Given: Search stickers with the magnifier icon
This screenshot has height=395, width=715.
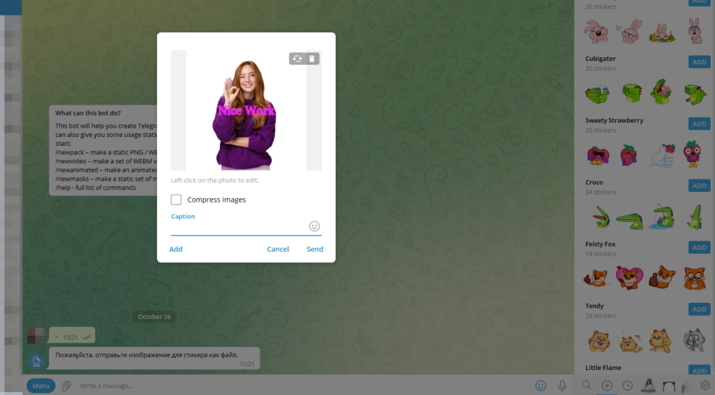Looking at the screenshot, I should tap(587, 385).
